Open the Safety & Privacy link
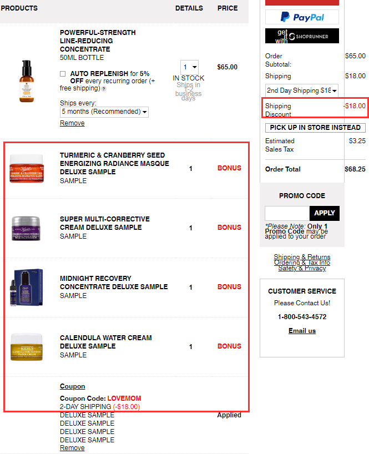Screen dimensions: 369x454 pyautogui.click(x=302, y=269)
